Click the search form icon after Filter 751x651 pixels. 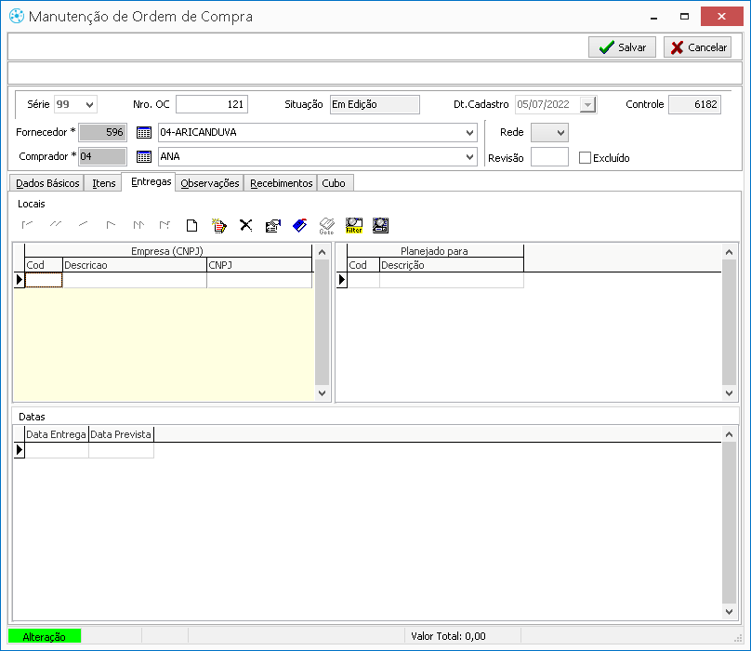[x=381, y=225]
